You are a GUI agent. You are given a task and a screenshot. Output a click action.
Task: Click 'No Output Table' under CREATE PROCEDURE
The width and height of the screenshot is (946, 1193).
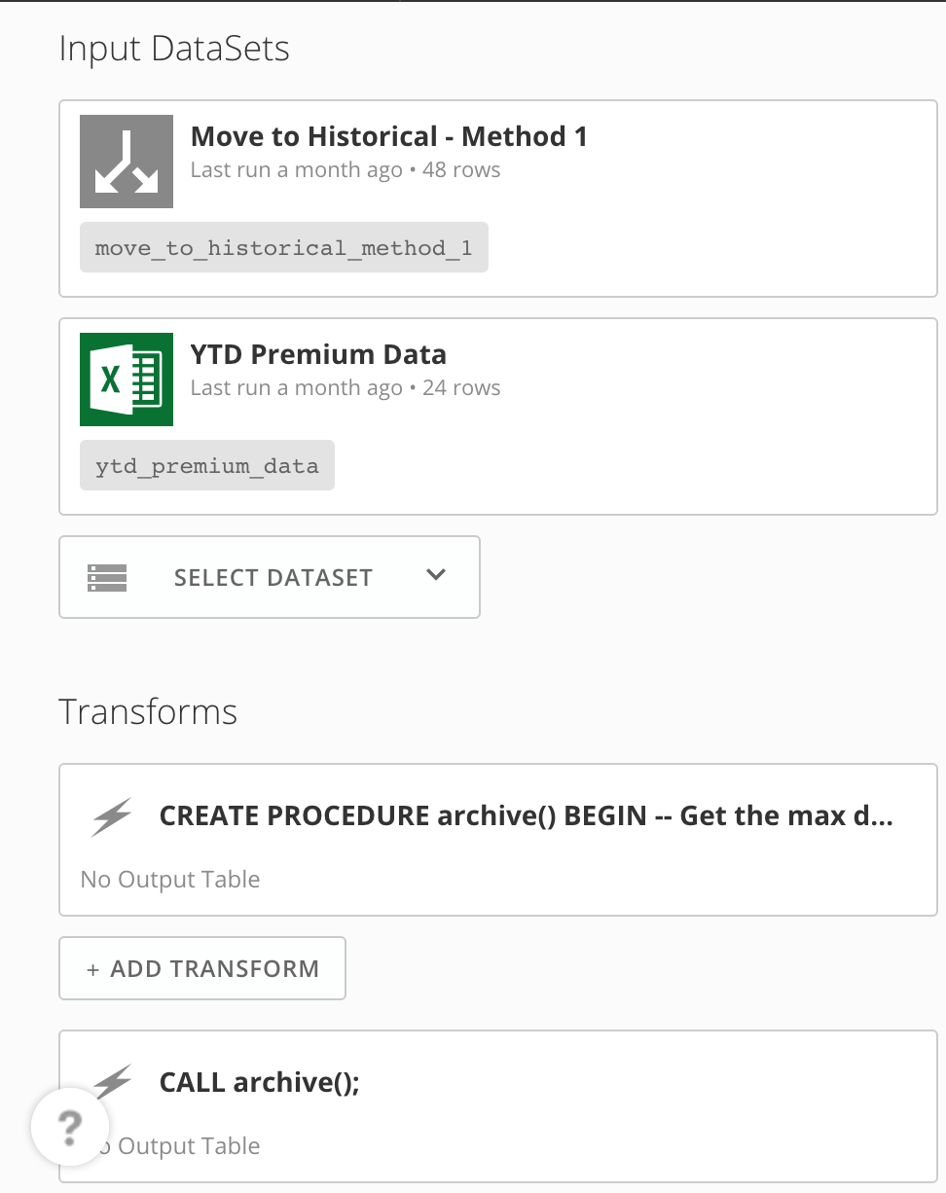pyautogui.click(x=170, y=880)
